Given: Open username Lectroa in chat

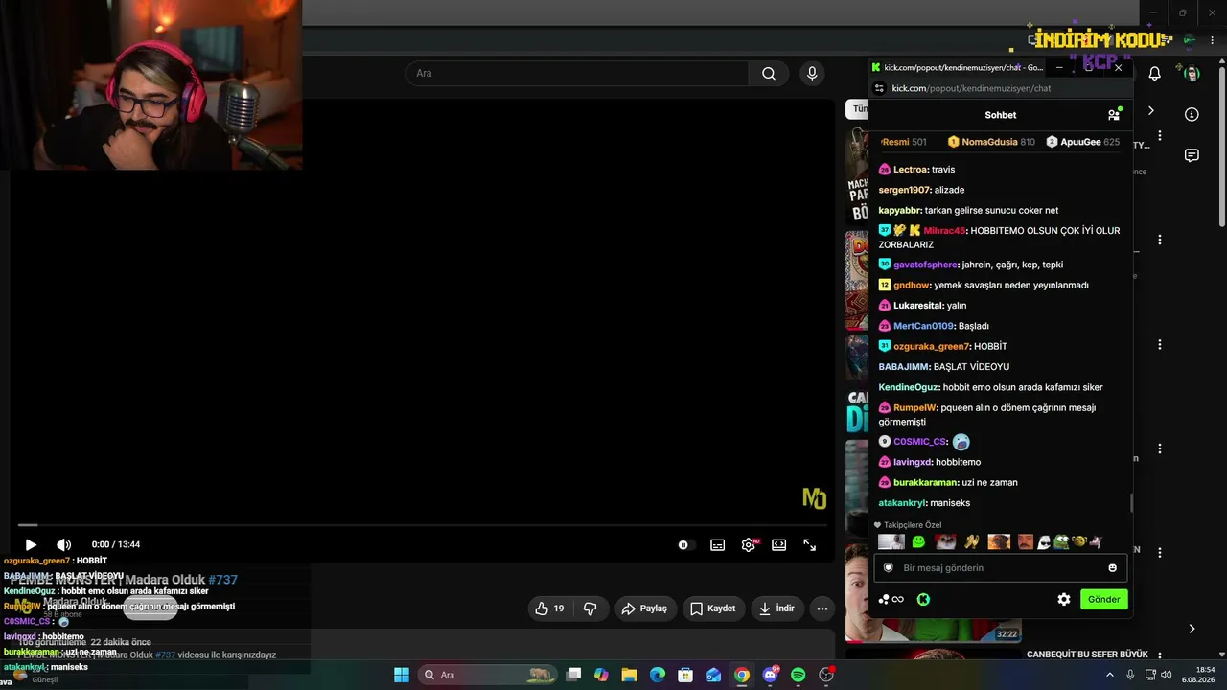Looking at the screenshot, I should tap(910, 170).
